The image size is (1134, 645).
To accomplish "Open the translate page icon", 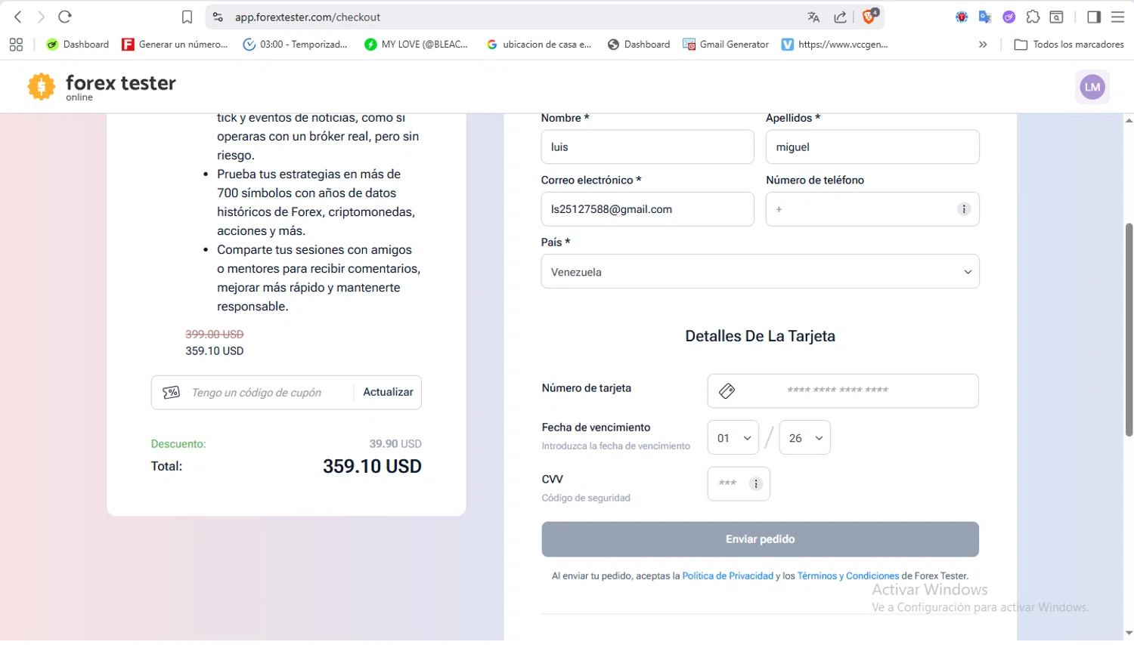I will (x=813, y=17).
